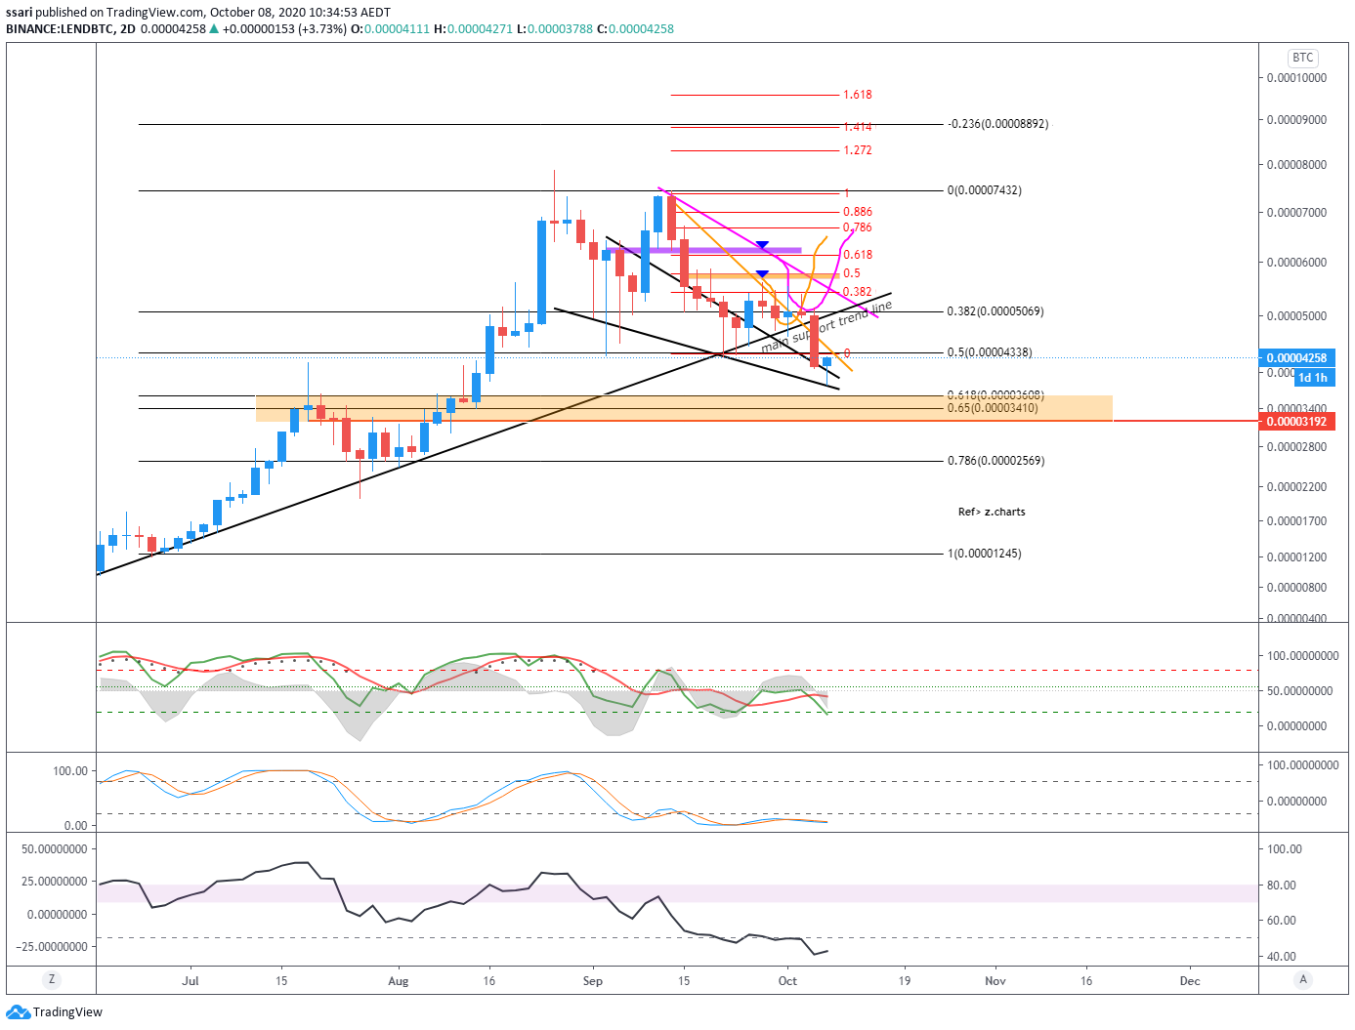Toggle the A auto-scale button in the bottom-right corner

pyautogui.click(x=1302, y=979)
